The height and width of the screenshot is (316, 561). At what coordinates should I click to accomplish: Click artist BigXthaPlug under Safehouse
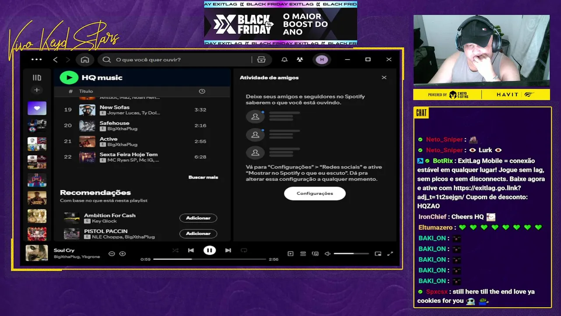click(122, 129)
